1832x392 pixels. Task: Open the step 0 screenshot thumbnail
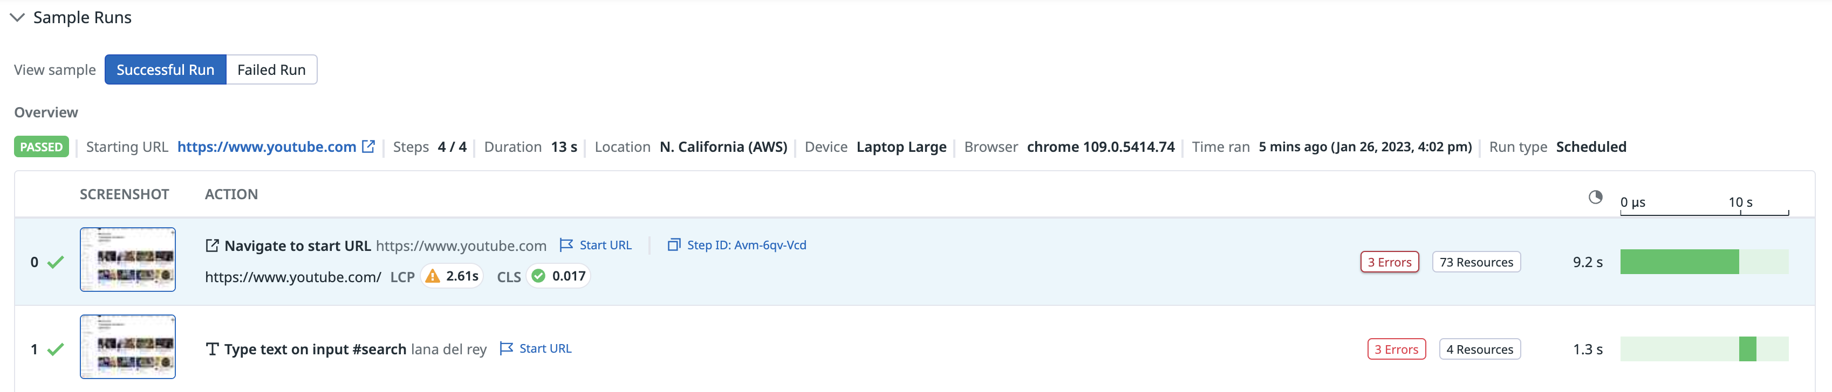click(x=128, y=259)
